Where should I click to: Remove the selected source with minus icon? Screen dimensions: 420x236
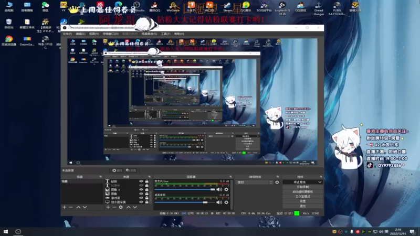coord(114,207)
